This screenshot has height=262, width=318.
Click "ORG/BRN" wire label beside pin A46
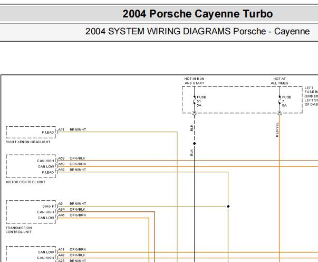point(78,215)
